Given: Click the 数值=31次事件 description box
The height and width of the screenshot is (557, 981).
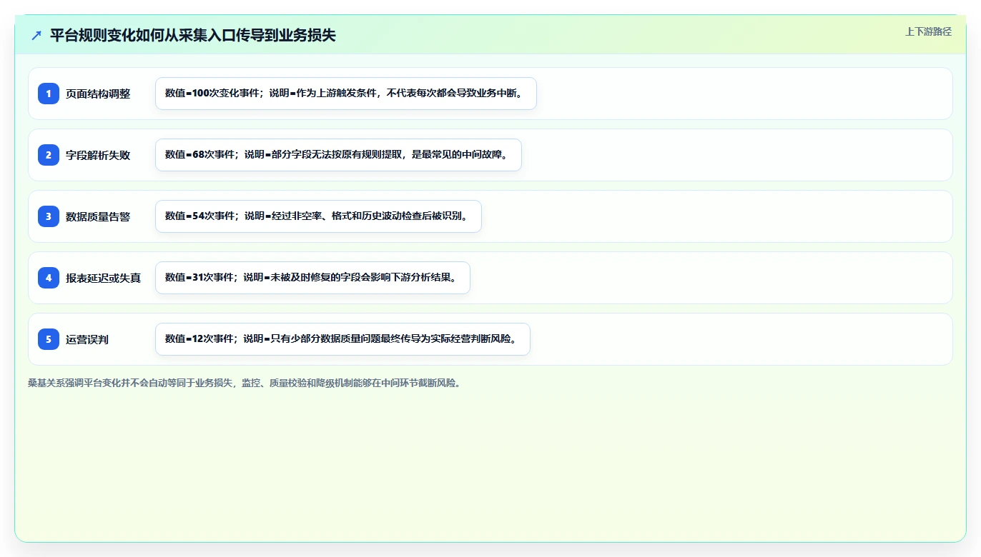Looking at the screenshot, I should (x=312, y=278).
